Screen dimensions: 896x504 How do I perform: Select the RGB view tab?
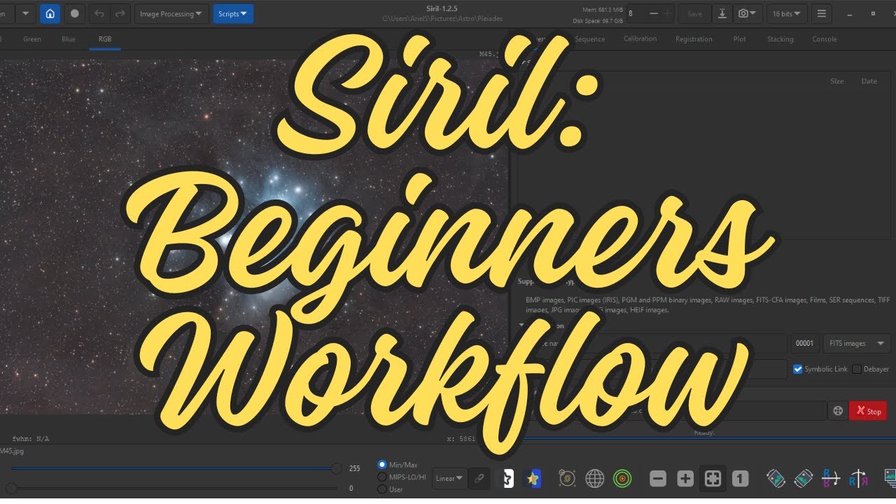point(105,39)
